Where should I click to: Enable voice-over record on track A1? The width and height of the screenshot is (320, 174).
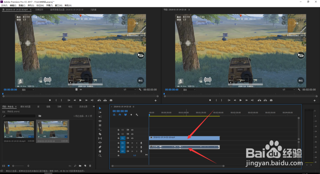[x=141, y=143]
